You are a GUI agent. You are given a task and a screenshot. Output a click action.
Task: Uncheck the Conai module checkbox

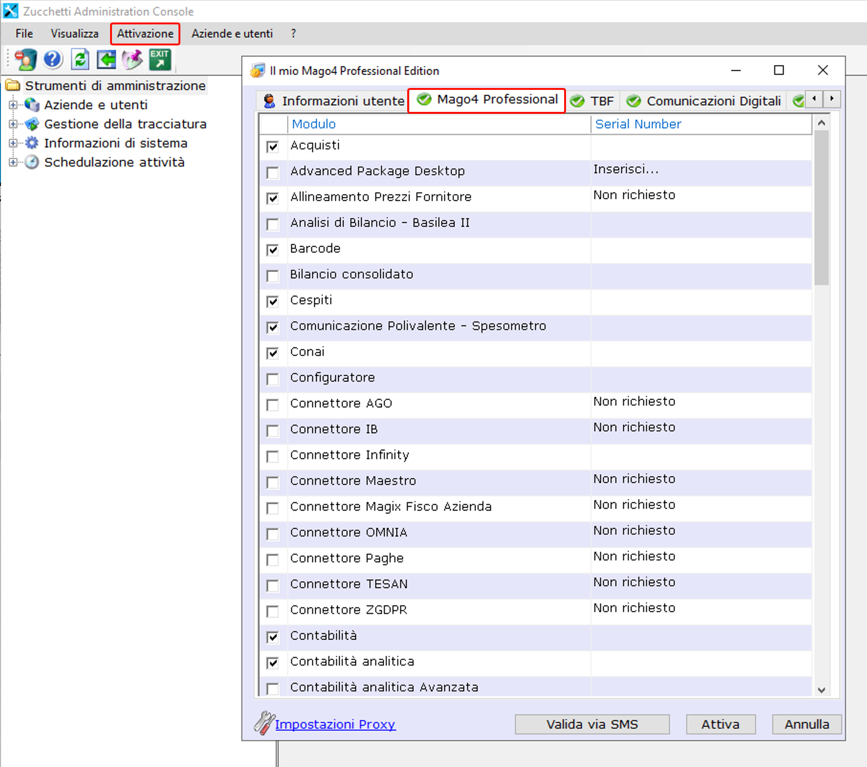(x=273, y=353)
